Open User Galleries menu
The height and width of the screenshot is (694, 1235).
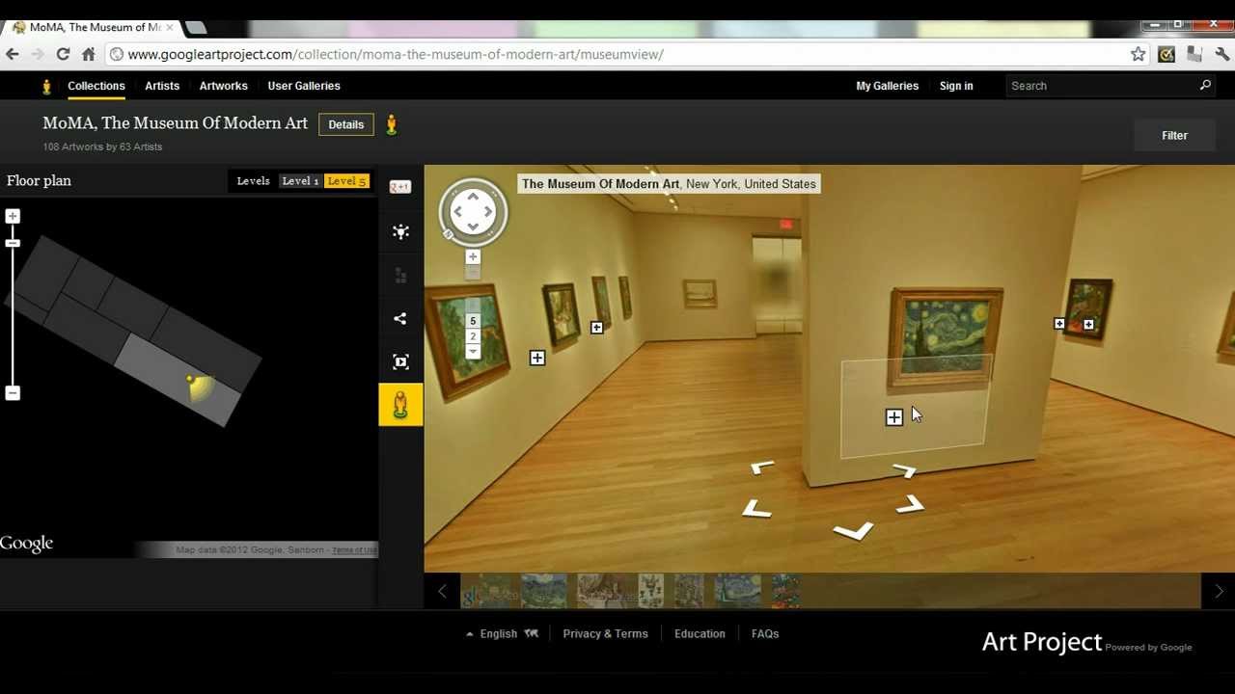coord(304,86)
